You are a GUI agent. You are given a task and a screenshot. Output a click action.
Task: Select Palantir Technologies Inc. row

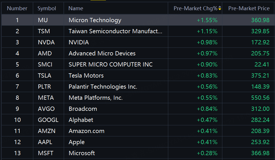103,87
